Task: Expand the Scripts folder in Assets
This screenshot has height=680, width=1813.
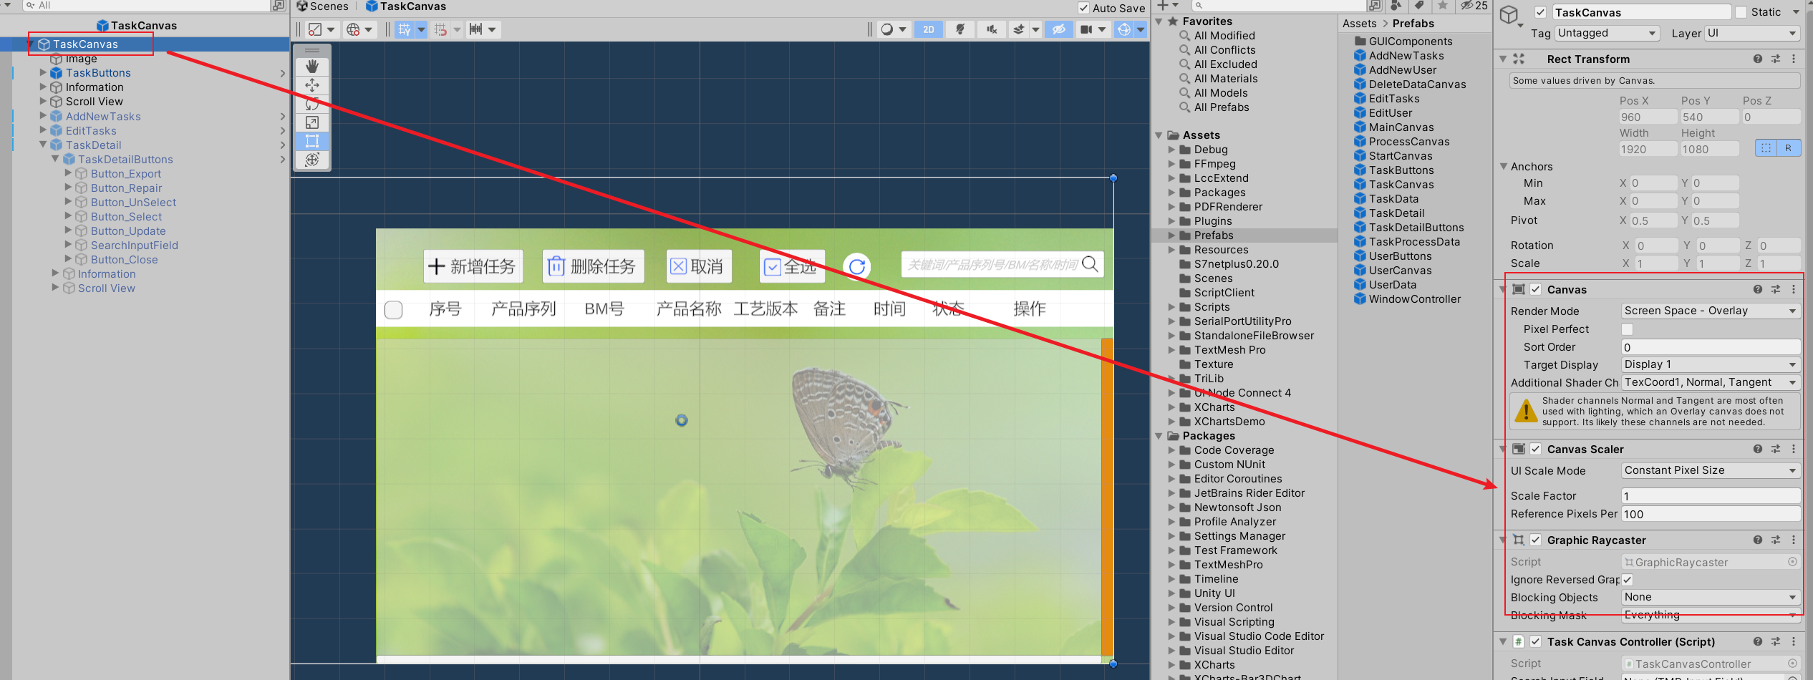Action: pos(1171,307)
